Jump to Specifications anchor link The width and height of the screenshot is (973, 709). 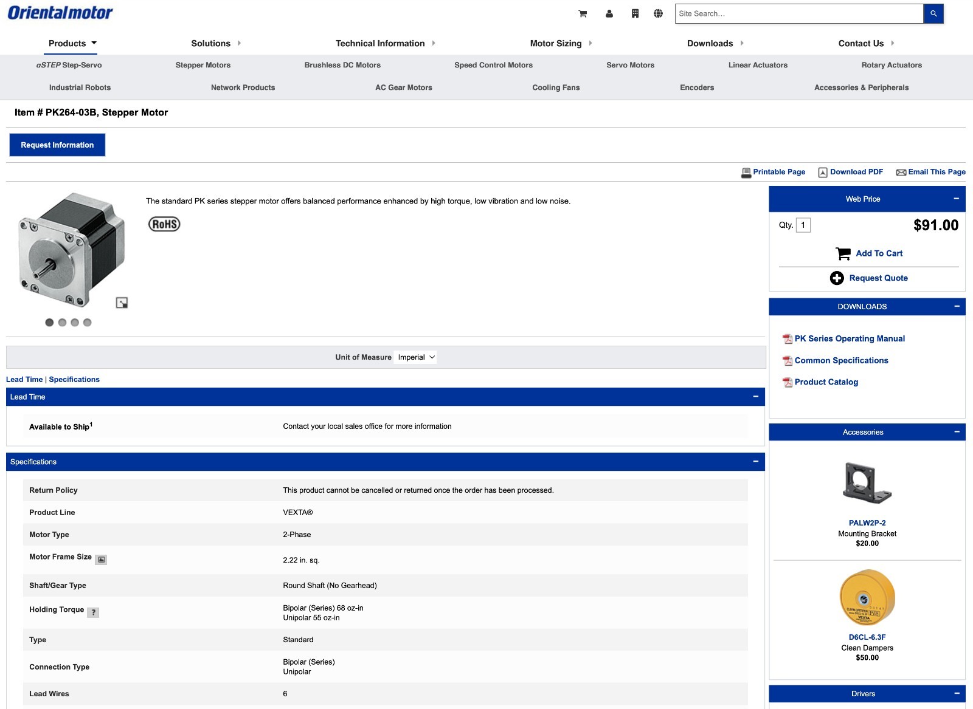(74, 380)
